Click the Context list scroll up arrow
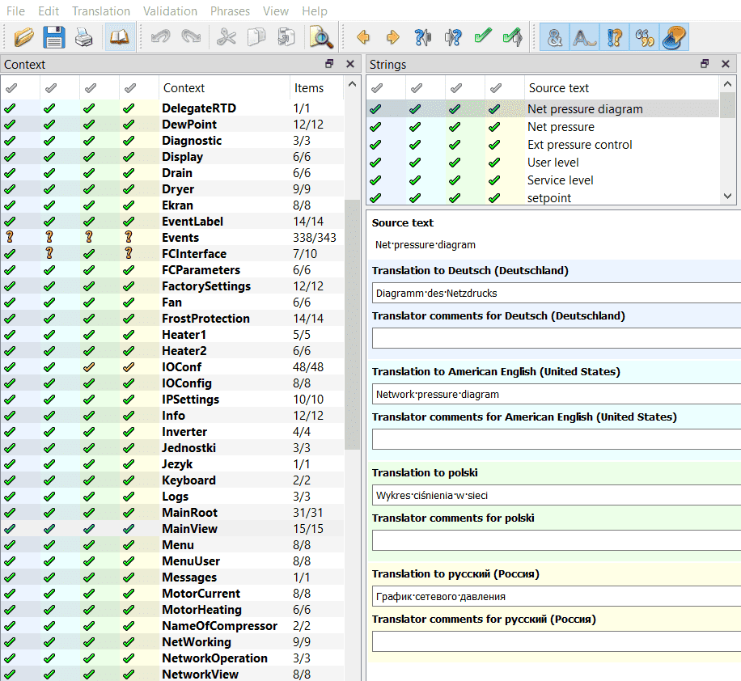The width and height of the screenshot is (741, 681). tap(352, 84)
